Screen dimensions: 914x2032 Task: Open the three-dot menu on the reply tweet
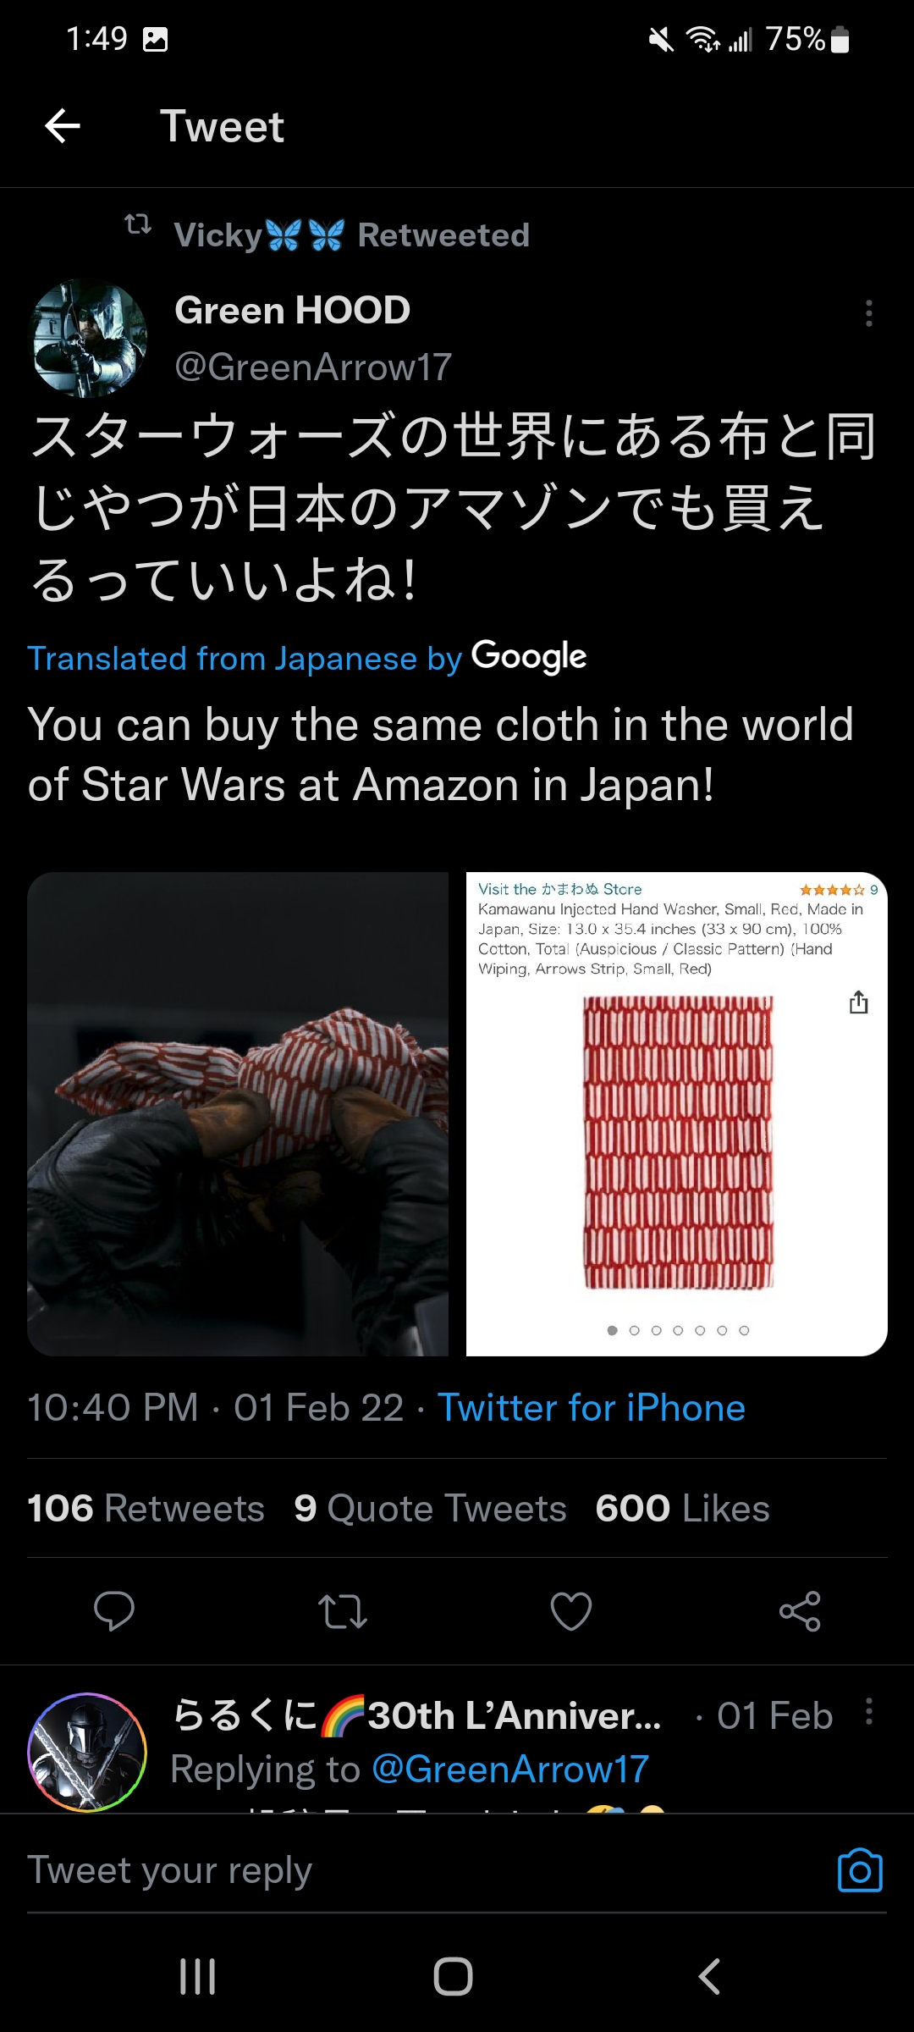(x=868, y=1711)
